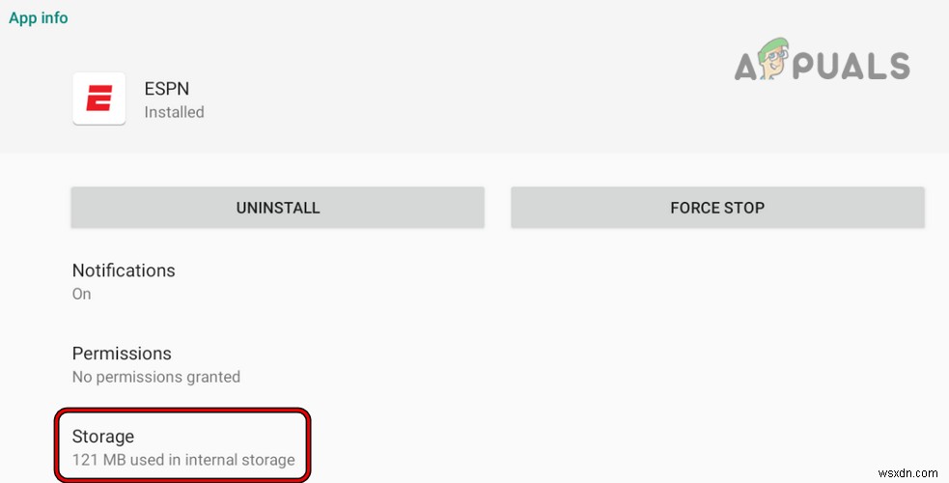Screen dimensions: 949x483
Task: Click the ESPN app icon
Action: (99, 99)
